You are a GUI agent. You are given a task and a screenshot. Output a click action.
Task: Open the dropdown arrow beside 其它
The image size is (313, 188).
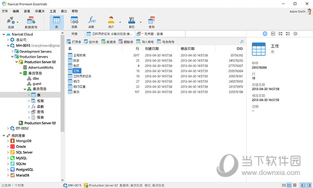pyautogui.click(x=140, y=22)
